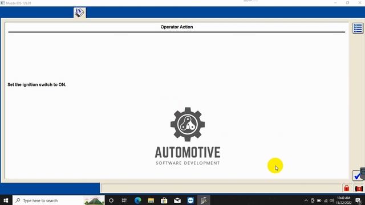Click the taskbar search box
365x205 pixels.
(x=58, y=200)
